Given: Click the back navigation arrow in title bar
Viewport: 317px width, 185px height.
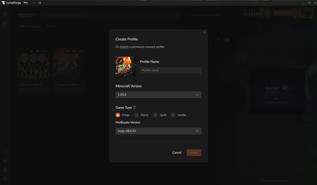Looking at the screenshot, I should [x=34, y=3].
